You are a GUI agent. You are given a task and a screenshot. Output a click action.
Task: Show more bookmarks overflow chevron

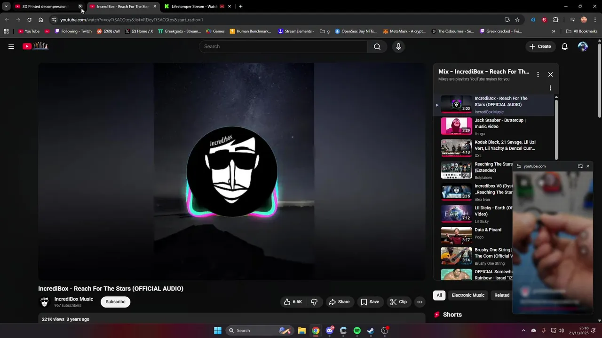click(x=554, y=31)
